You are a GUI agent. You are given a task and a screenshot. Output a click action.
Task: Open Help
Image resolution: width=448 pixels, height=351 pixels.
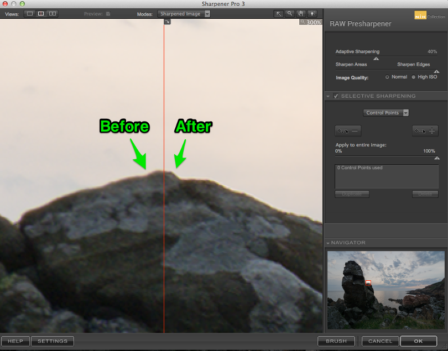pos(15,341)
